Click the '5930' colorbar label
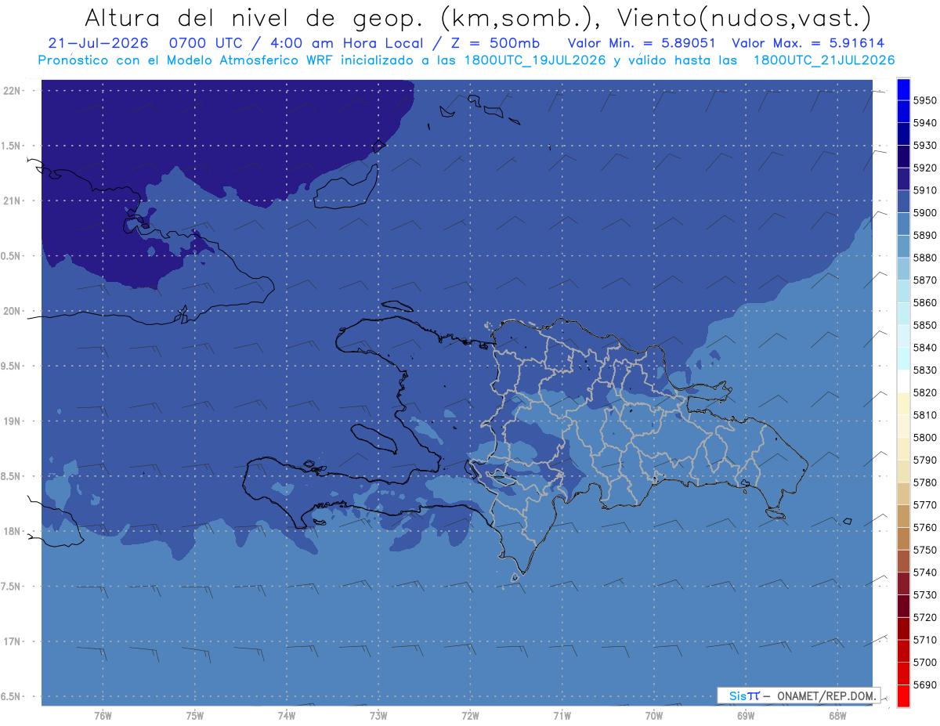Image resolution: width=940 pixels, height=726 pixels. [x=924, y=146]
